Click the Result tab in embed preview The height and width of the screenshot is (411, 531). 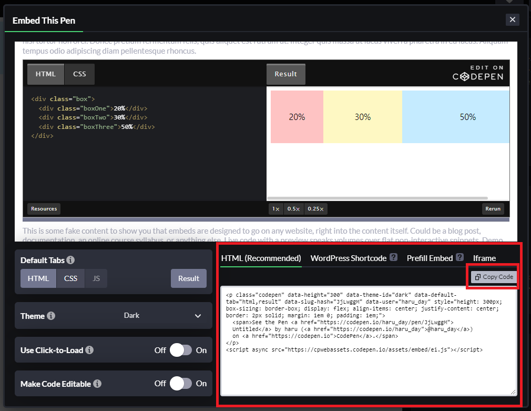click(286, 74)
